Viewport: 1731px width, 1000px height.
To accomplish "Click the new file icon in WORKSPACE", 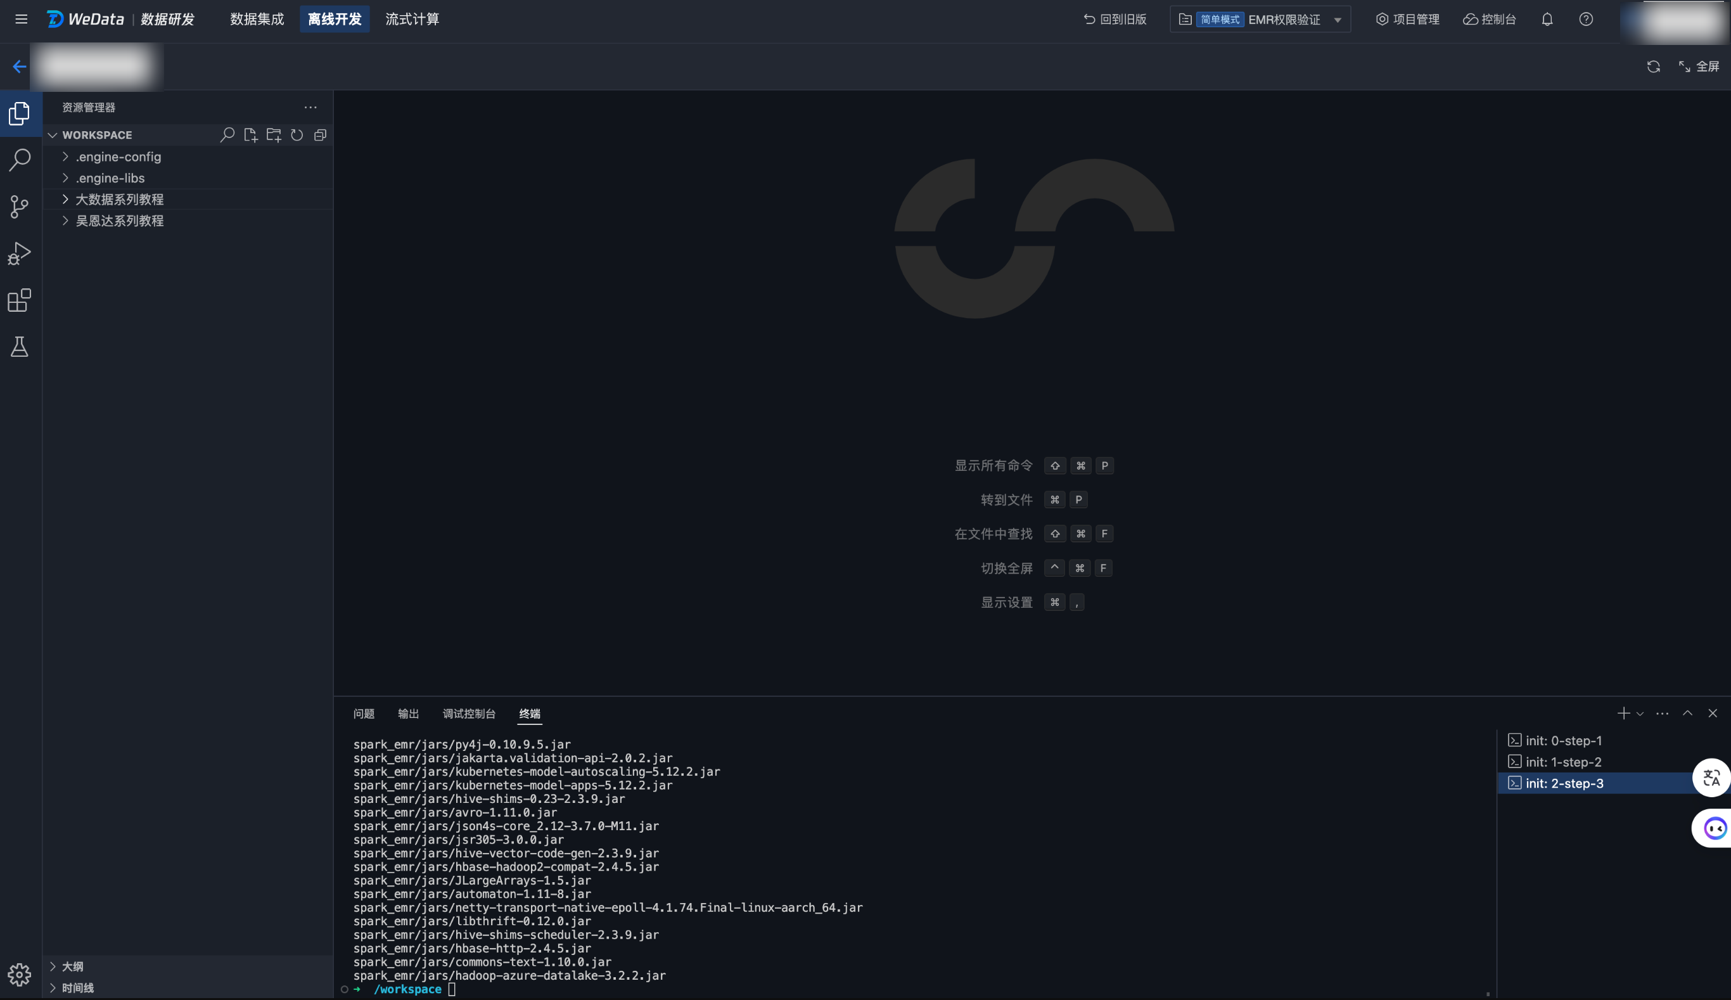I will [x=251, y=134].
